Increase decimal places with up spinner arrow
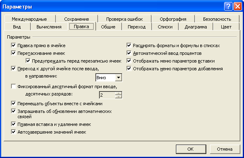Screen dimensions: 244x158 [118, 93]
